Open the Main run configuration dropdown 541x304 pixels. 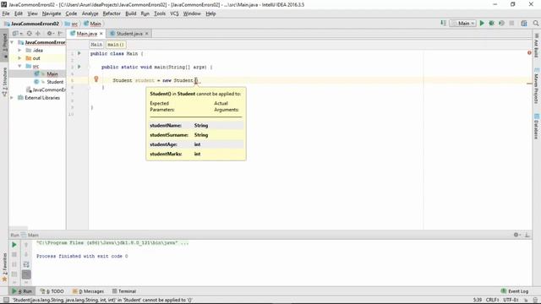coord(462,23)
